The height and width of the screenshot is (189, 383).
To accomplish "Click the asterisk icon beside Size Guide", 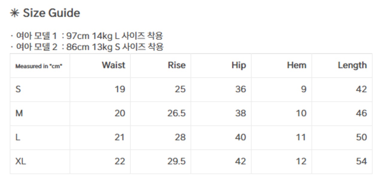I will tap(14, 13).
